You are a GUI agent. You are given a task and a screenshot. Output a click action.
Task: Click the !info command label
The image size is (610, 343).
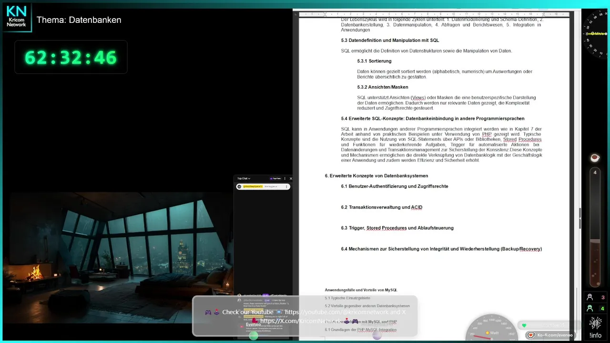tap(595, 335)
